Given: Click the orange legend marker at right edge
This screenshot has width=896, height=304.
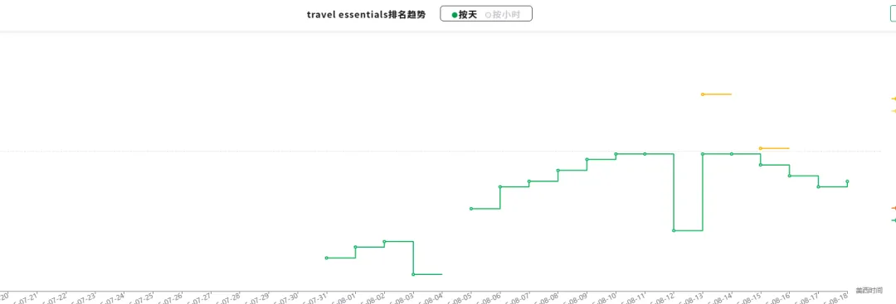Looking at the screenshot, I should point(894,208).
